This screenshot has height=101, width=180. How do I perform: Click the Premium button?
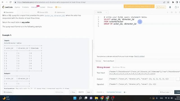click(x=161, y=7)
